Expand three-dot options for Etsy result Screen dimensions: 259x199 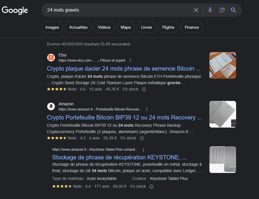[130, 60]
